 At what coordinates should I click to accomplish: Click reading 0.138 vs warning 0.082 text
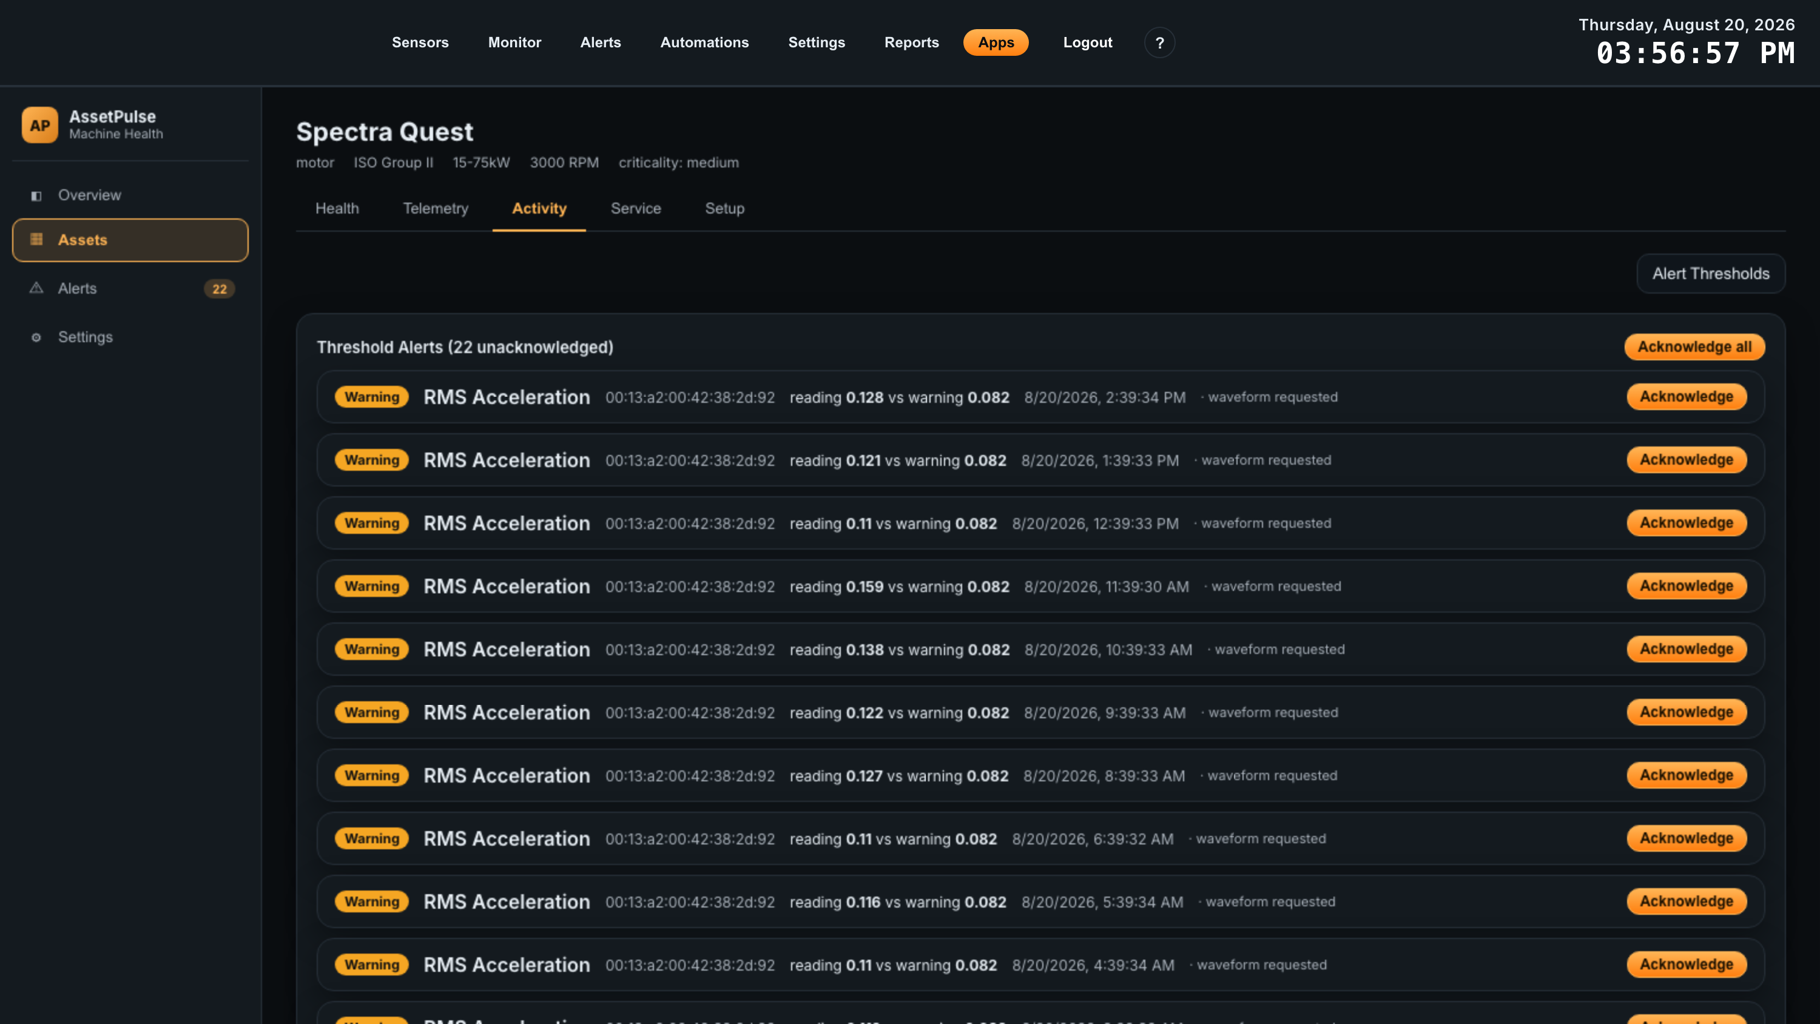pyautogui.click(x=900, y=650)
